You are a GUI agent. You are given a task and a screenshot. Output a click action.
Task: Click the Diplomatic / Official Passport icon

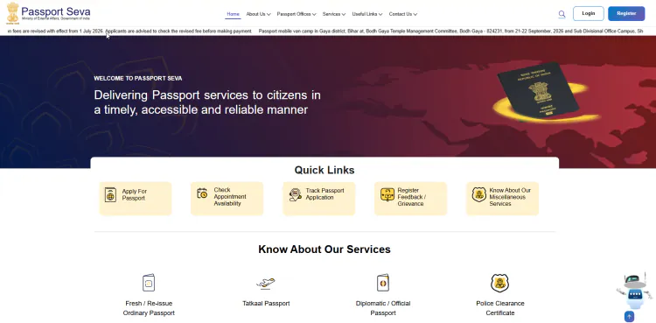(383, 283)
